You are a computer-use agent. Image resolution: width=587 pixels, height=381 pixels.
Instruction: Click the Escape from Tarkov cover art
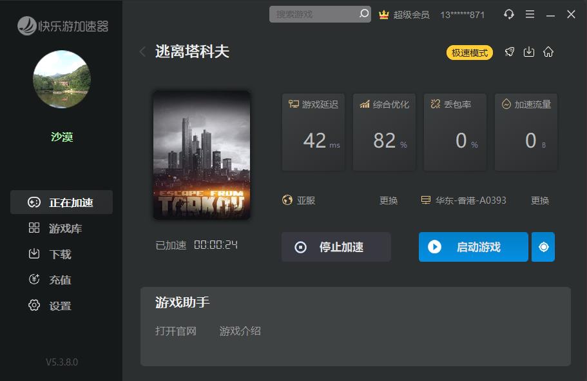pyautogui.click(x=202, y=155)
